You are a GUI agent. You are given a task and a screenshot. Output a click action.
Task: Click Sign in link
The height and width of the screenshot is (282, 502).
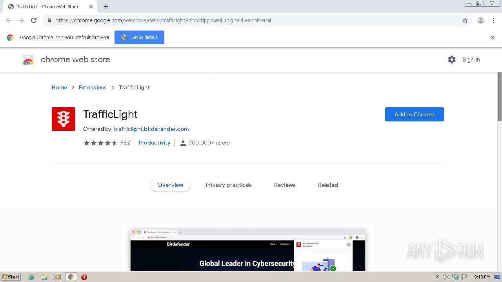point(471,60)
